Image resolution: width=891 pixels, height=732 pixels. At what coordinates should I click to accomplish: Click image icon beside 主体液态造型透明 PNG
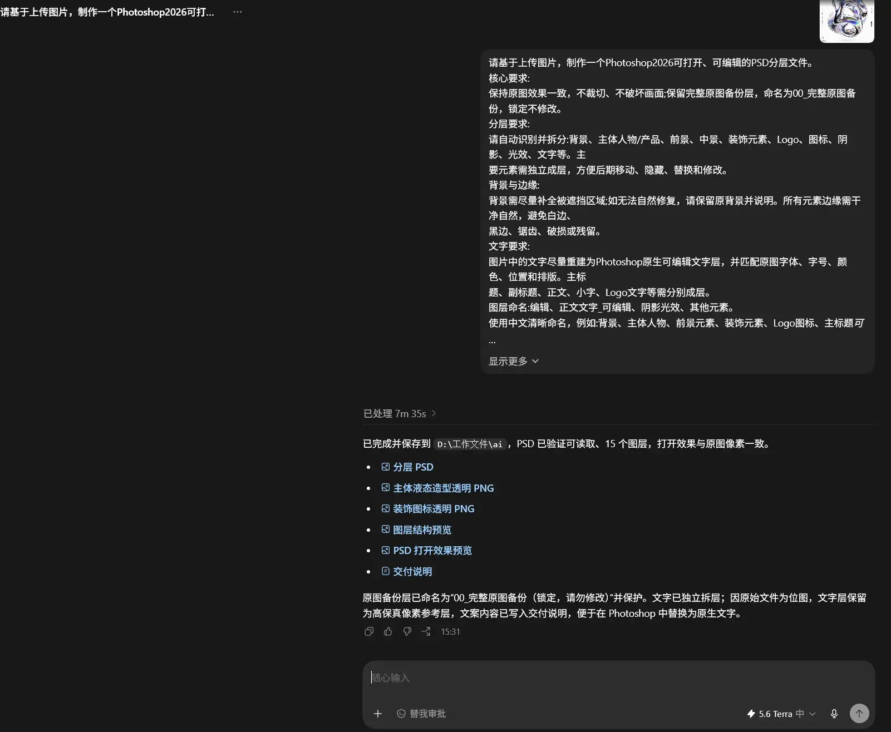[x=385, y=487]
